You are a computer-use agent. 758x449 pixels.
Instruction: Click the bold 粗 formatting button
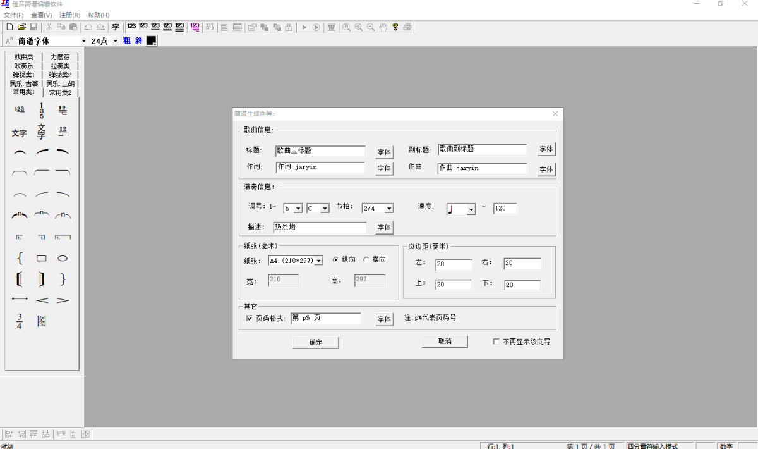[x=126, y=40]
